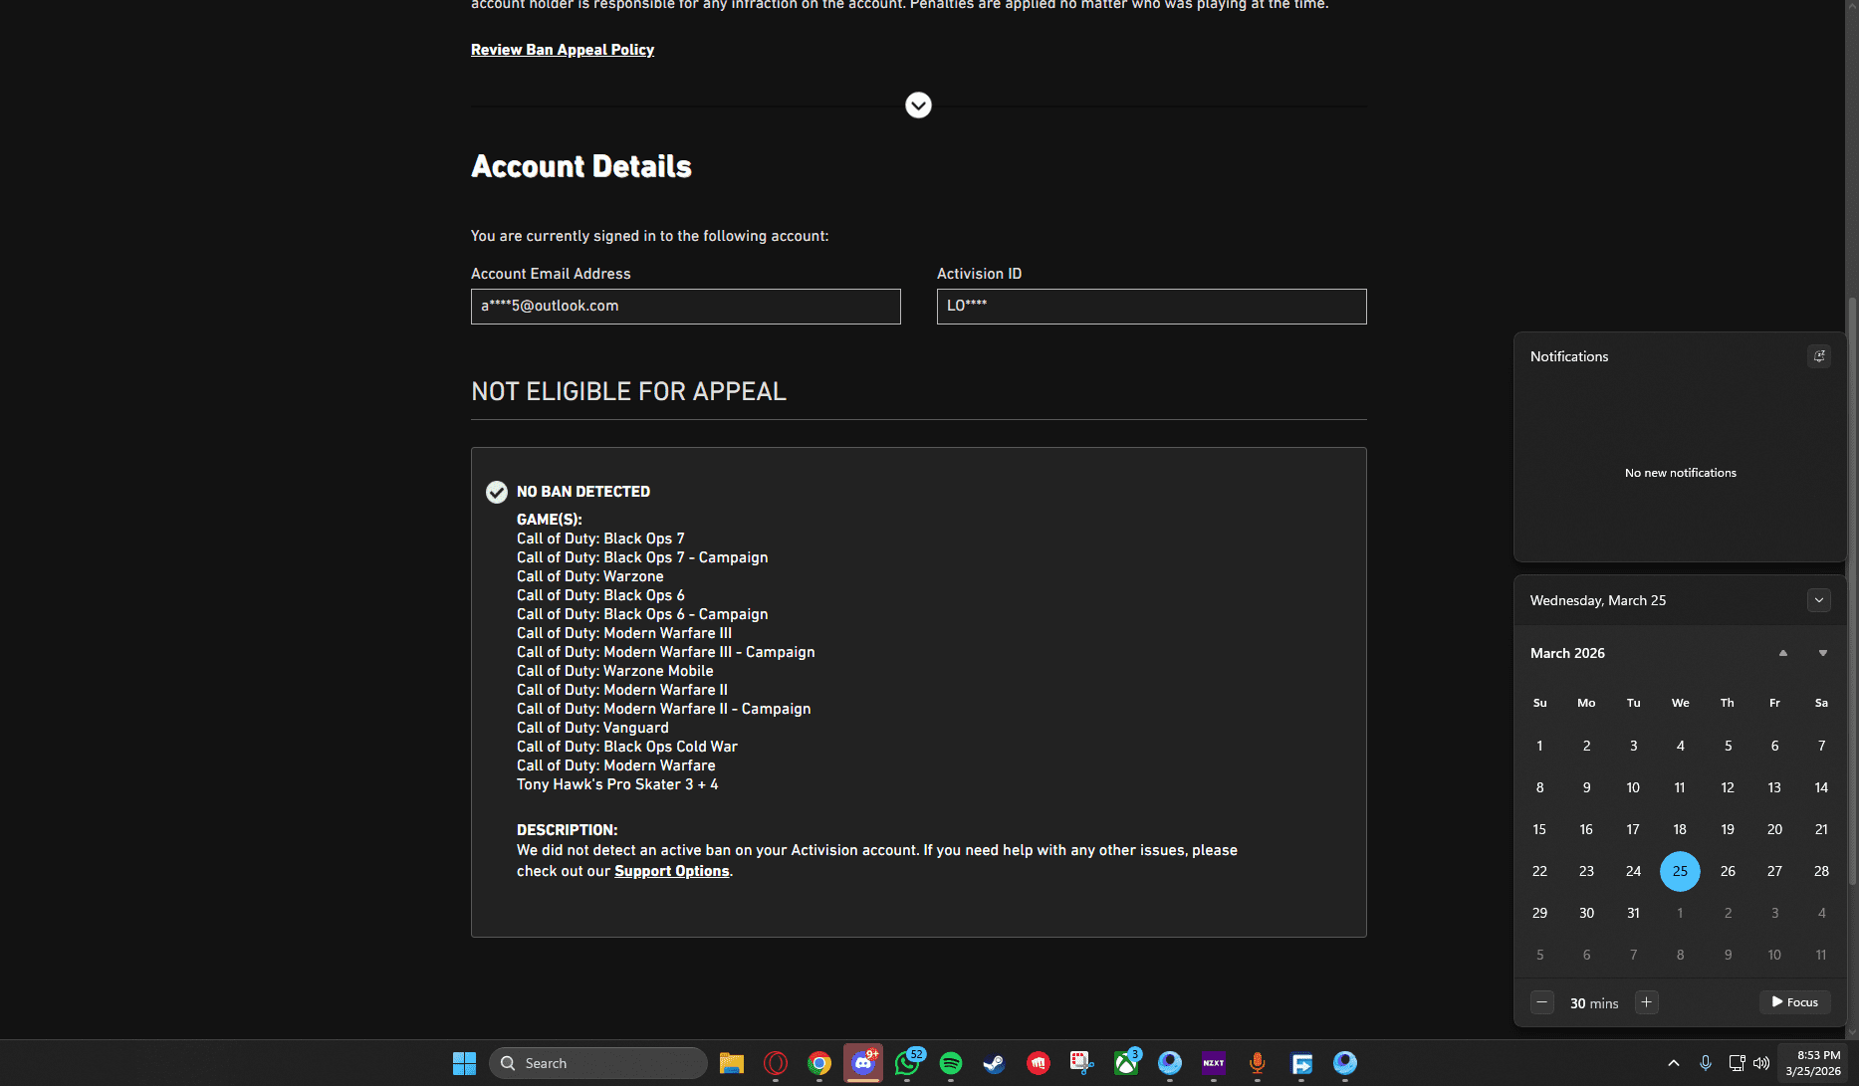Open NZXT CAM from the taskbar

tap(1213, 1063)
